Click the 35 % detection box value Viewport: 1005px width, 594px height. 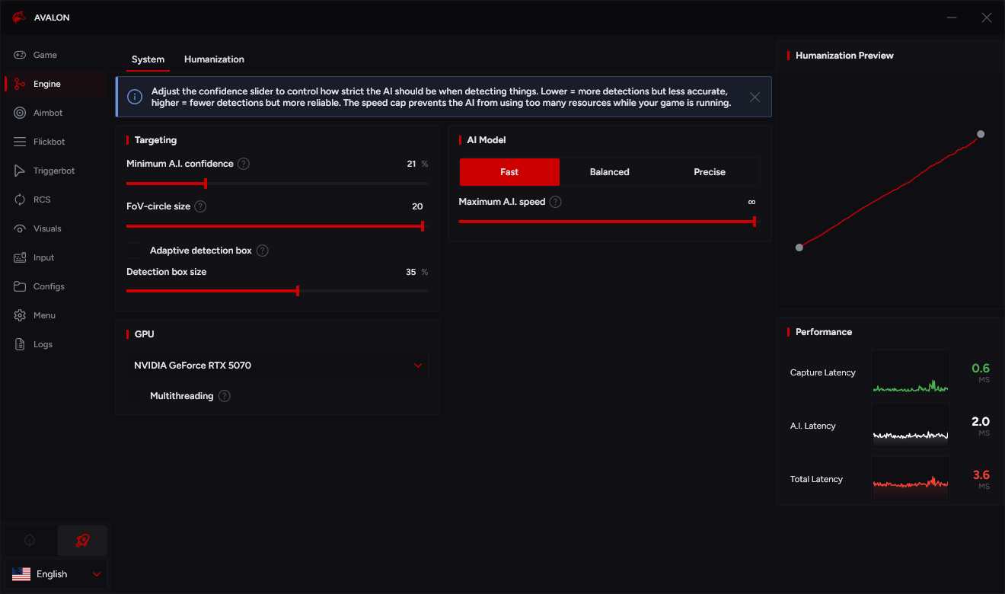pyautogui.click(x=417, y=272)
